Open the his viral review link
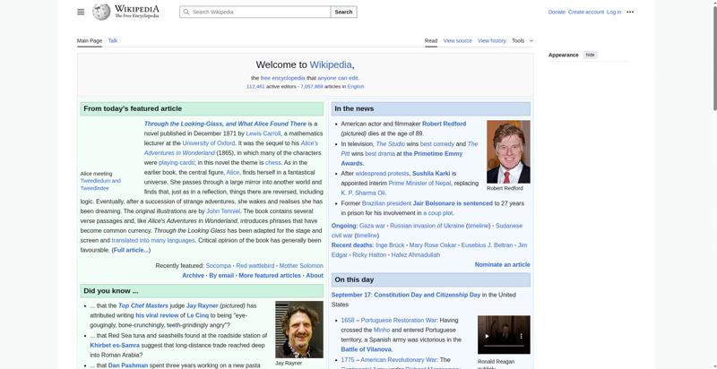Screen dimensions: 717x369 pyautogui.click(x=157, y=315)
